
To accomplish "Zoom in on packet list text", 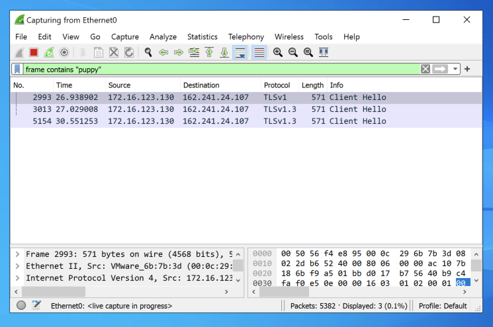I will 278,52.
